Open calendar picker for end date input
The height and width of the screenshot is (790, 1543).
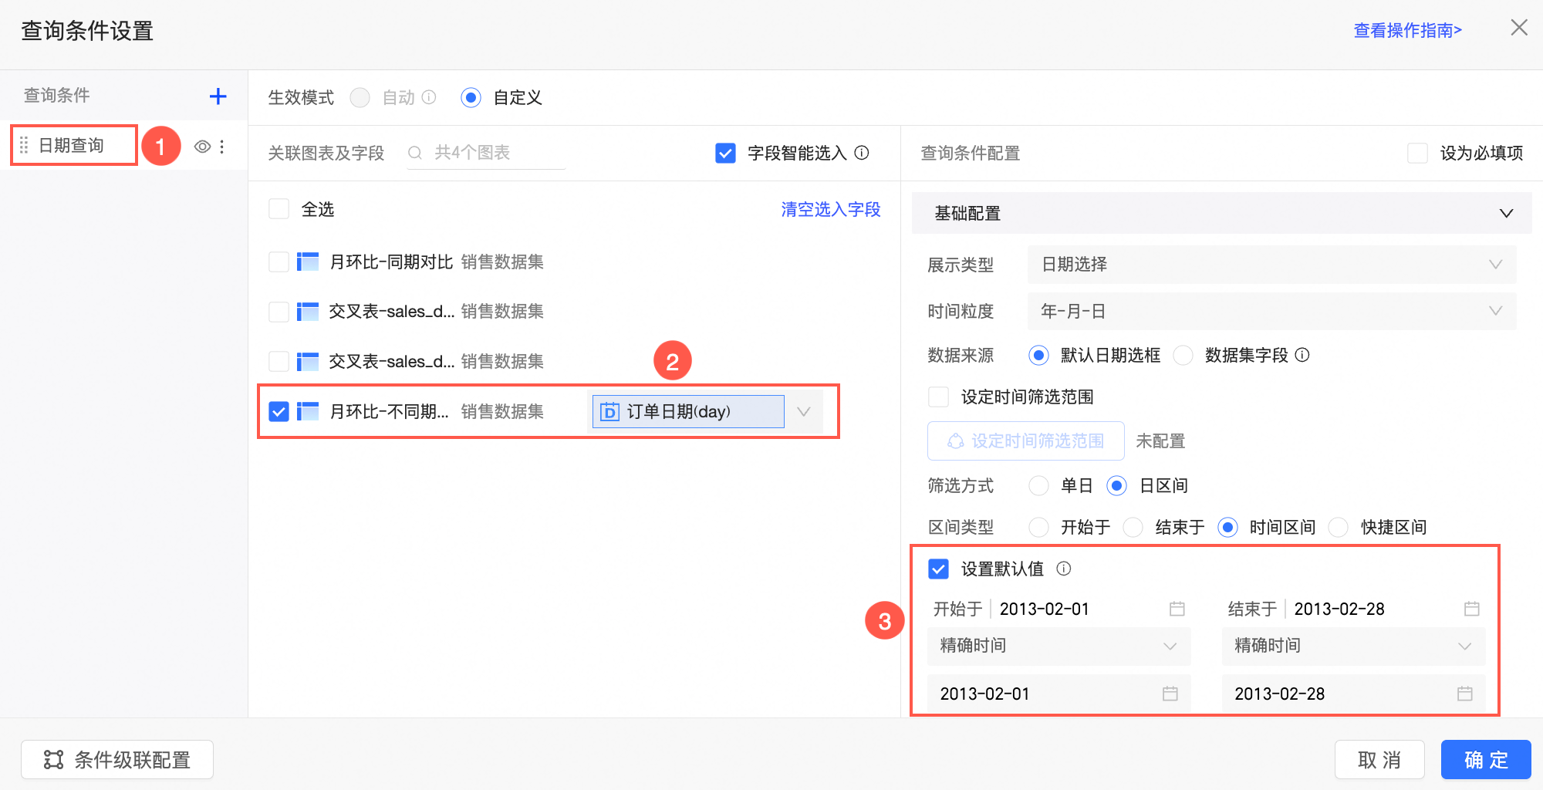[x=1464, y=694]
